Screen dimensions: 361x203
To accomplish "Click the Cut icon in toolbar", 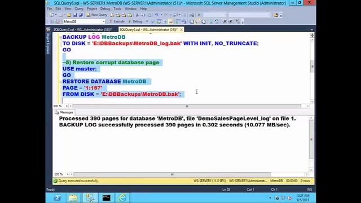I will click(137, 15).
